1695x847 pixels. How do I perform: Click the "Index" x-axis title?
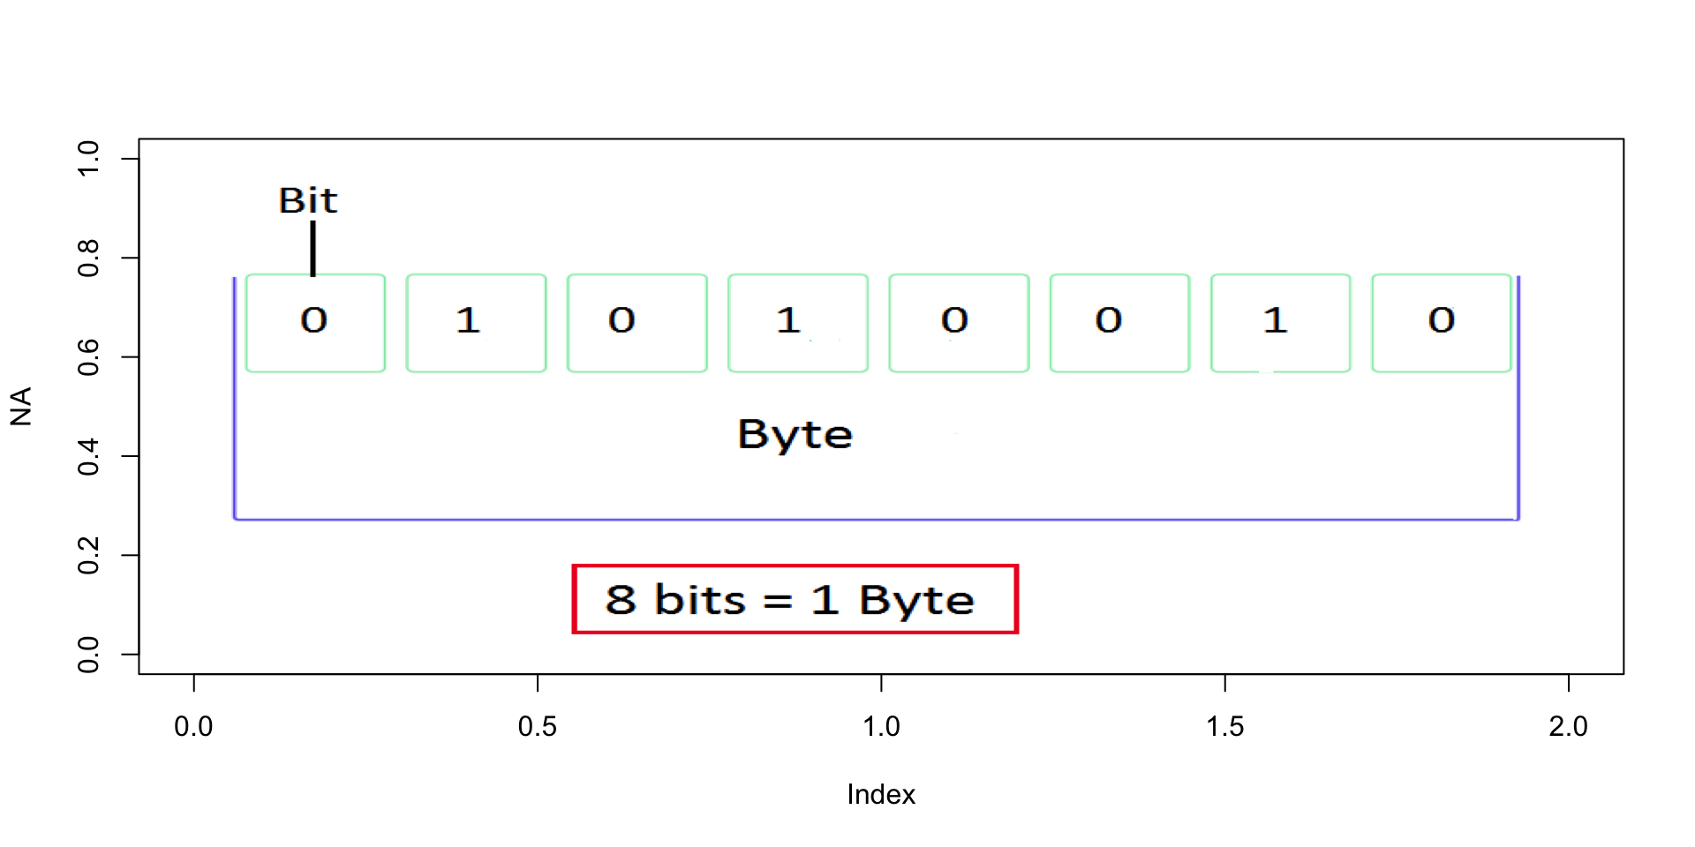coord(880,795)
